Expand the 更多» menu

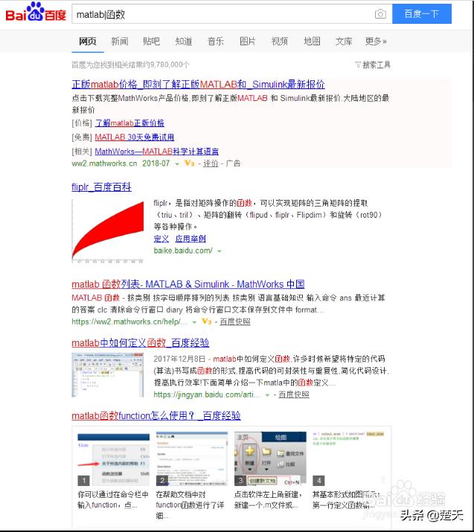pyautogui.click(x=376, y=42)
